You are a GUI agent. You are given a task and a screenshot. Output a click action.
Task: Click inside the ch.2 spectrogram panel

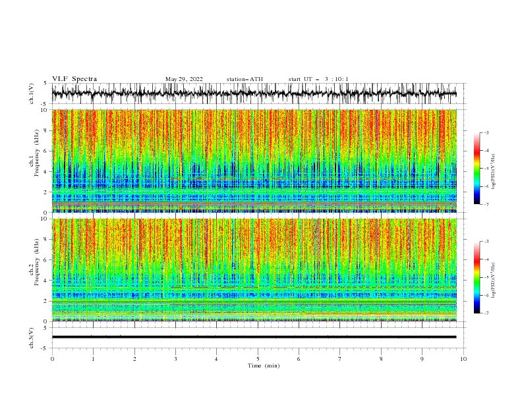[x=254, y=270]
